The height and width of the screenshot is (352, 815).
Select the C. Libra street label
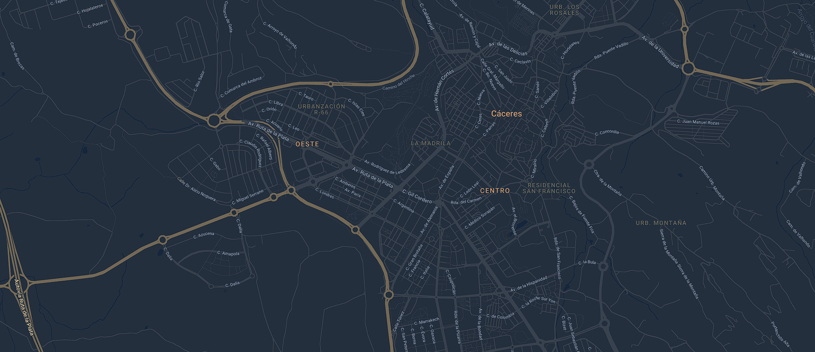pyautogui.click(x=276, y=103)
